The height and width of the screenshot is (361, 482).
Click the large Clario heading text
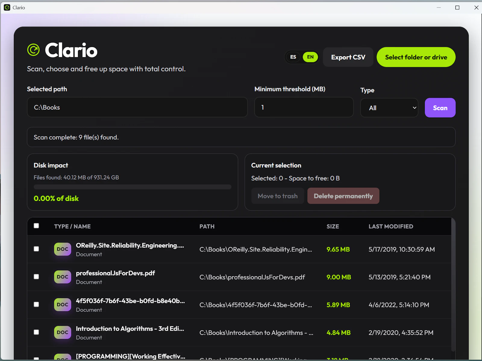coord(71,50)
